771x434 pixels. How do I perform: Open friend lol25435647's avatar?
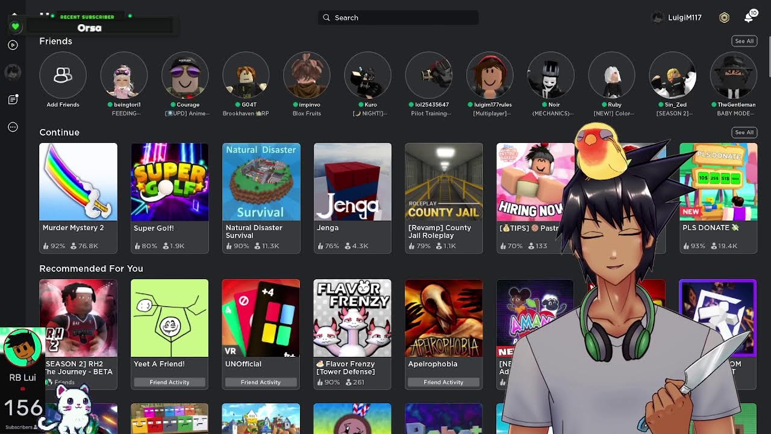(428, 75)
